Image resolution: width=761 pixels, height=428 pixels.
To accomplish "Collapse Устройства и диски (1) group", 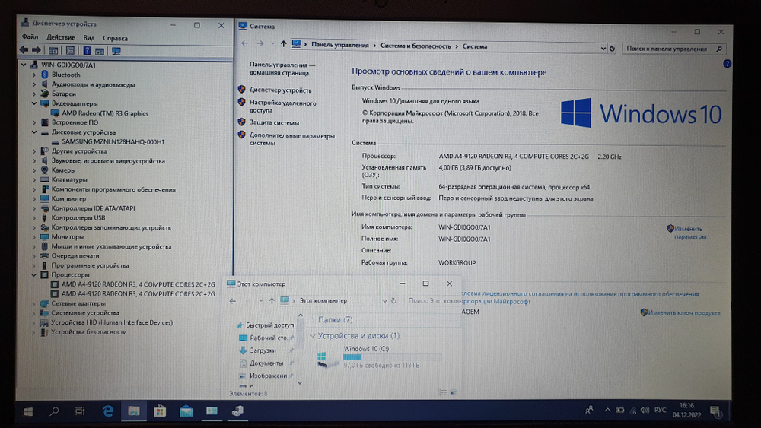I will pos(313,335).
